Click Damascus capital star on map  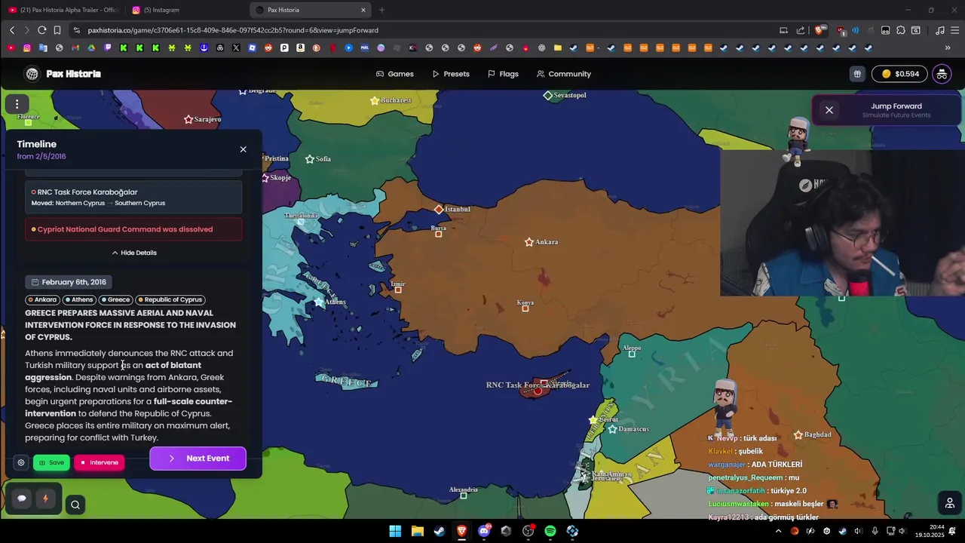tap(612, 429)
